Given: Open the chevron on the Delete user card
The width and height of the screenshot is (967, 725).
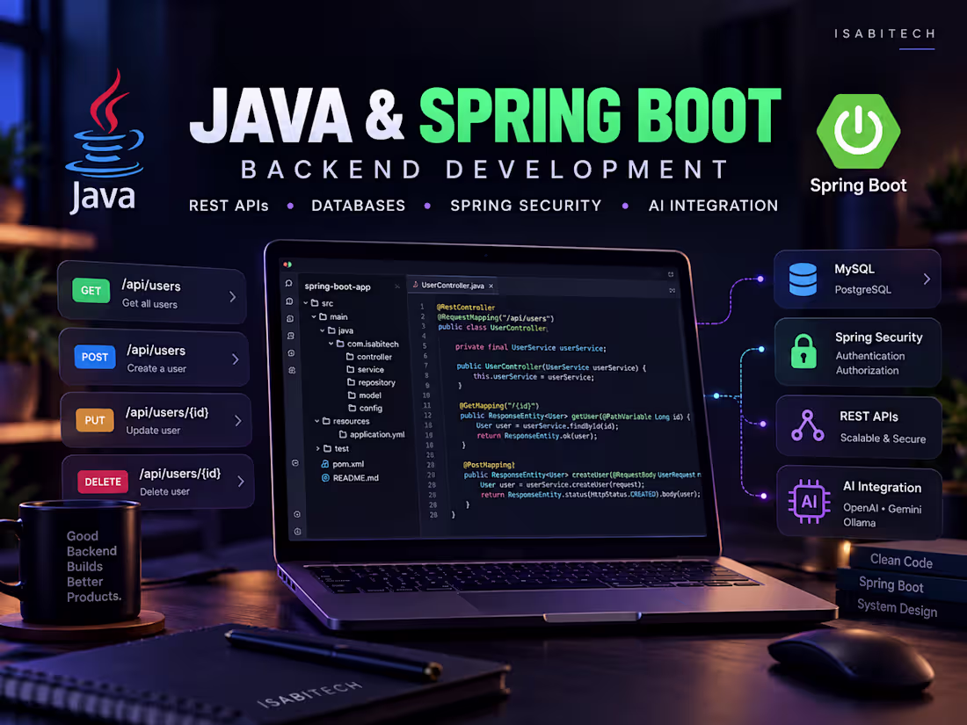Looking at the screenshot, I should (x=241, y=481).
